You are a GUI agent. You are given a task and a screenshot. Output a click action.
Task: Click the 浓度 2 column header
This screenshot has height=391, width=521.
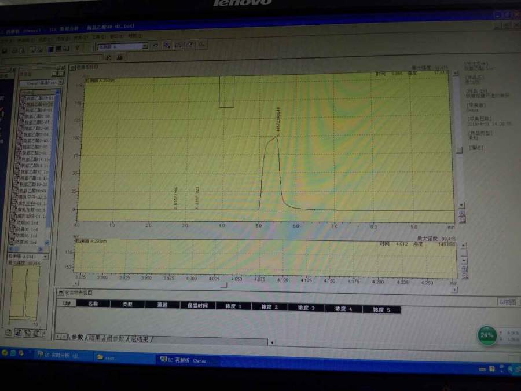[x=269, y=307]
